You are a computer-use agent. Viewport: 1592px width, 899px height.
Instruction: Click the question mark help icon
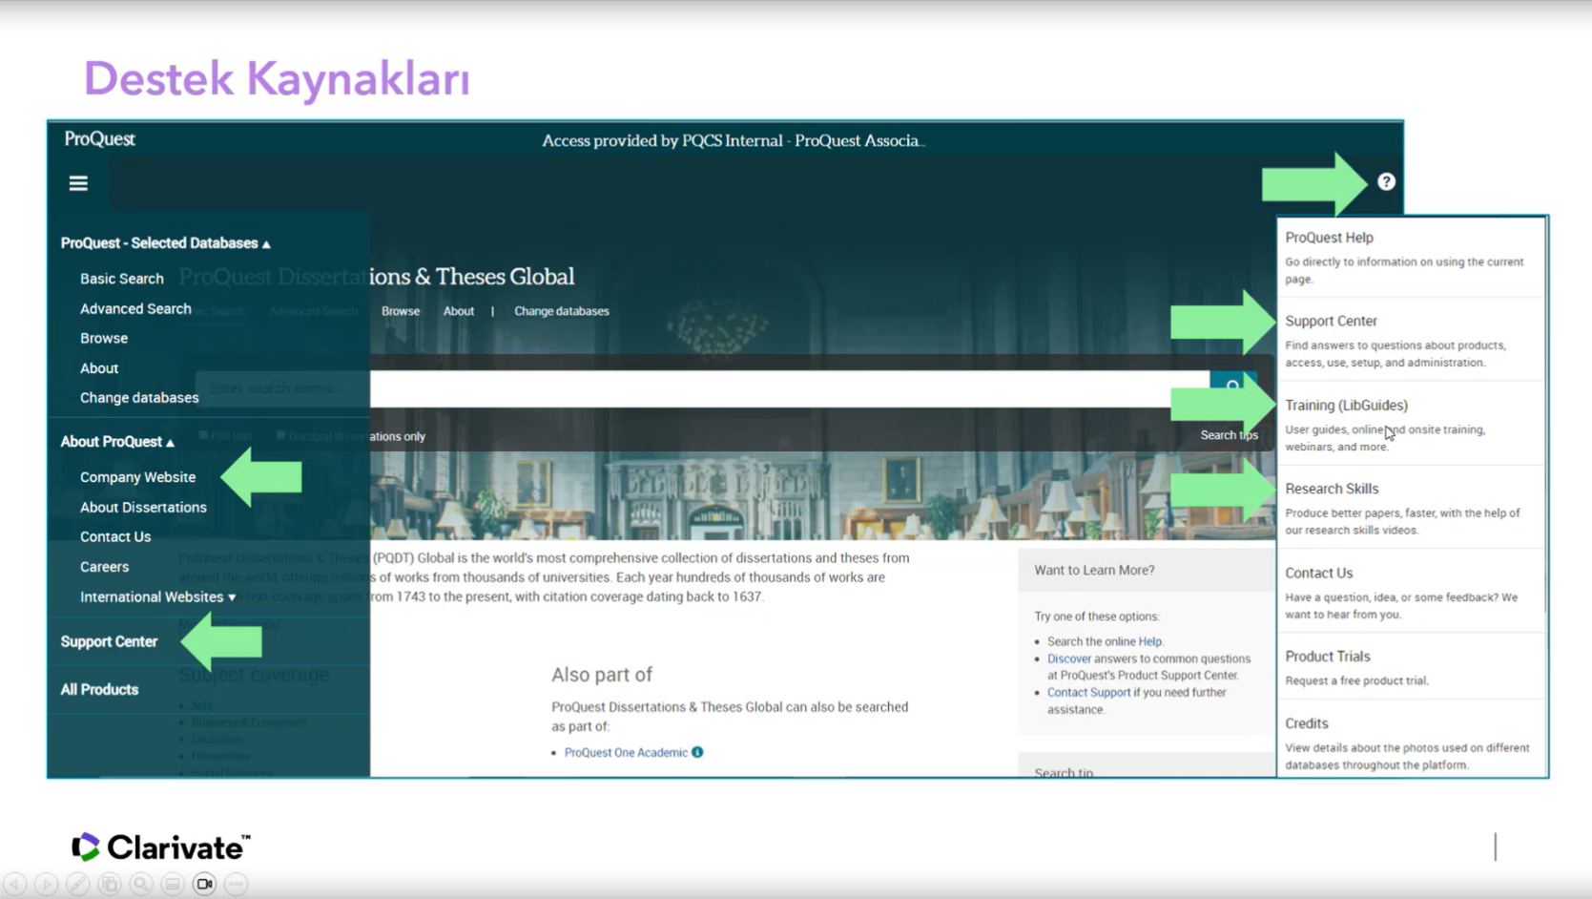tap(1386, 182)
